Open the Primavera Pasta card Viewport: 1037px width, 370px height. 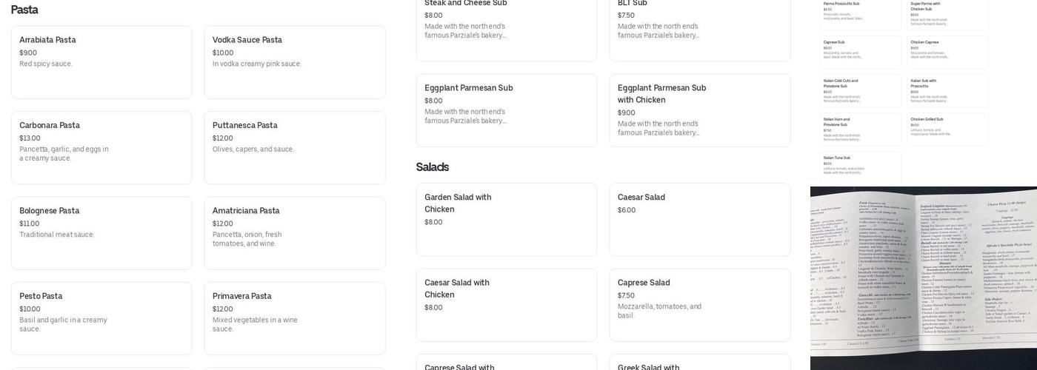[x=294, y=318]
